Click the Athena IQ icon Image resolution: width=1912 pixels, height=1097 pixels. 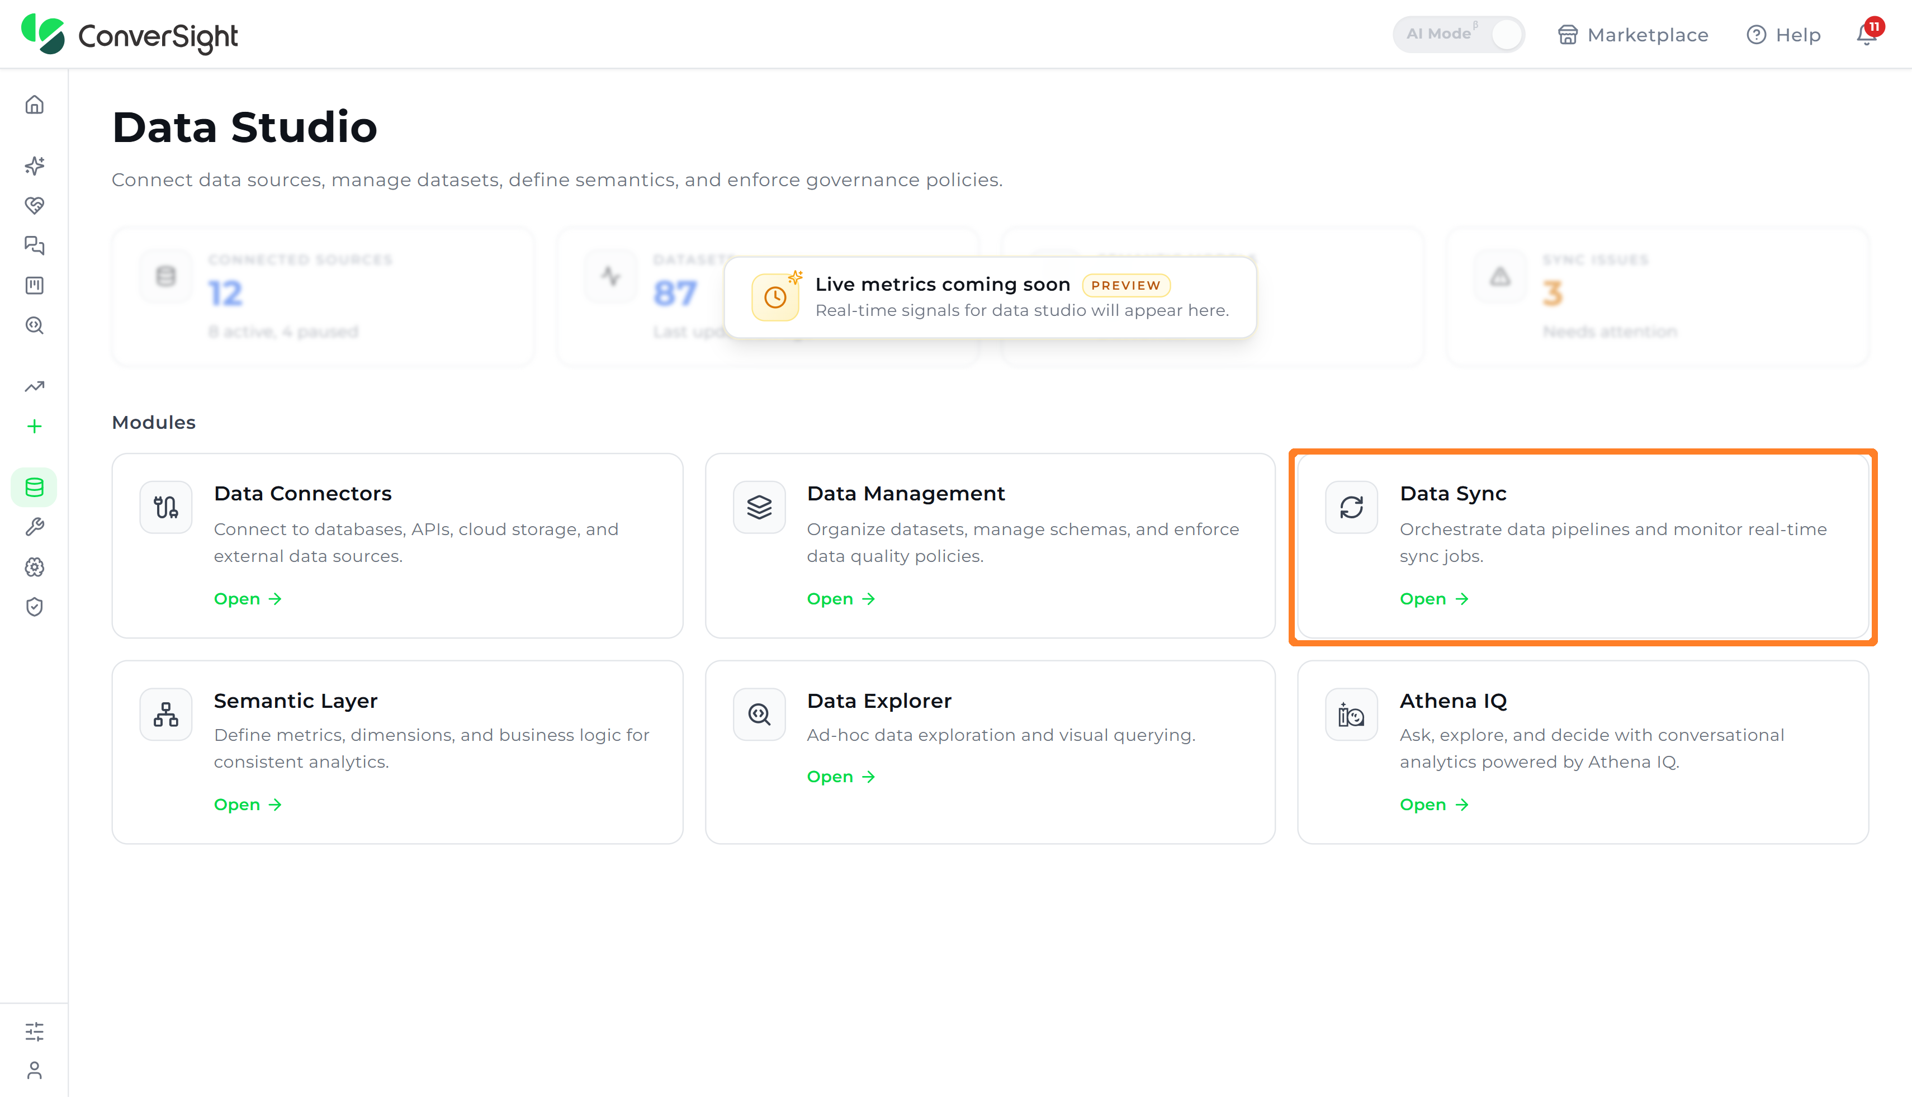(1351, 714)
